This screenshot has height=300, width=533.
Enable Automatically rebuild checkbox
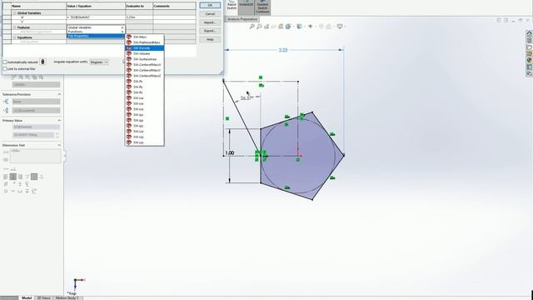5,62
